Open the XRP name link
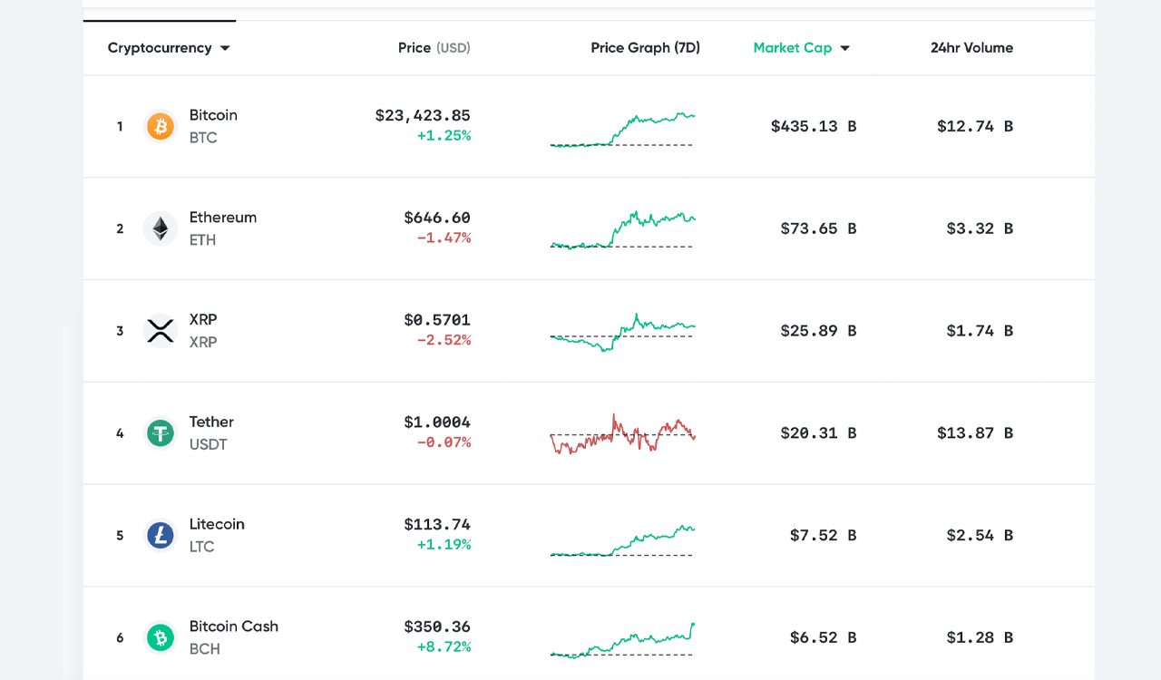 click(203, 320)
